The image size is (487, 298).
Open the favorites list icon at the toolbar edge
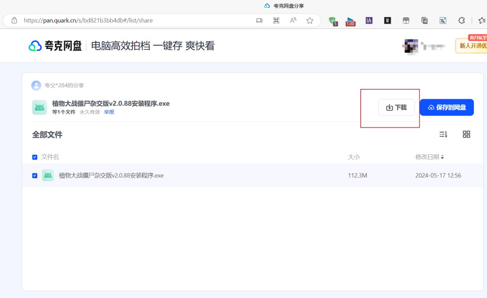(x=482, y=21)
